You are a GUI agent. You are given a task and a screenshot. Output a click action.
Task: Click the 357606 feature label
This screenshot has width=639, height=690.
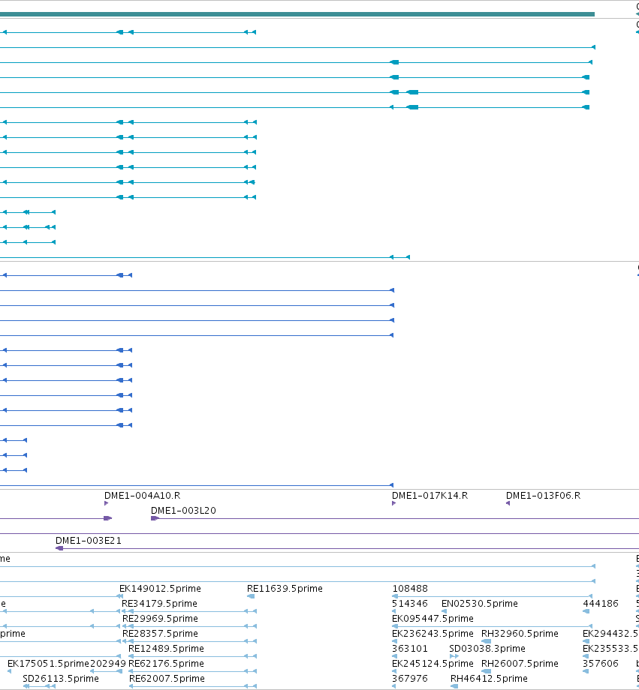point(601,663)
